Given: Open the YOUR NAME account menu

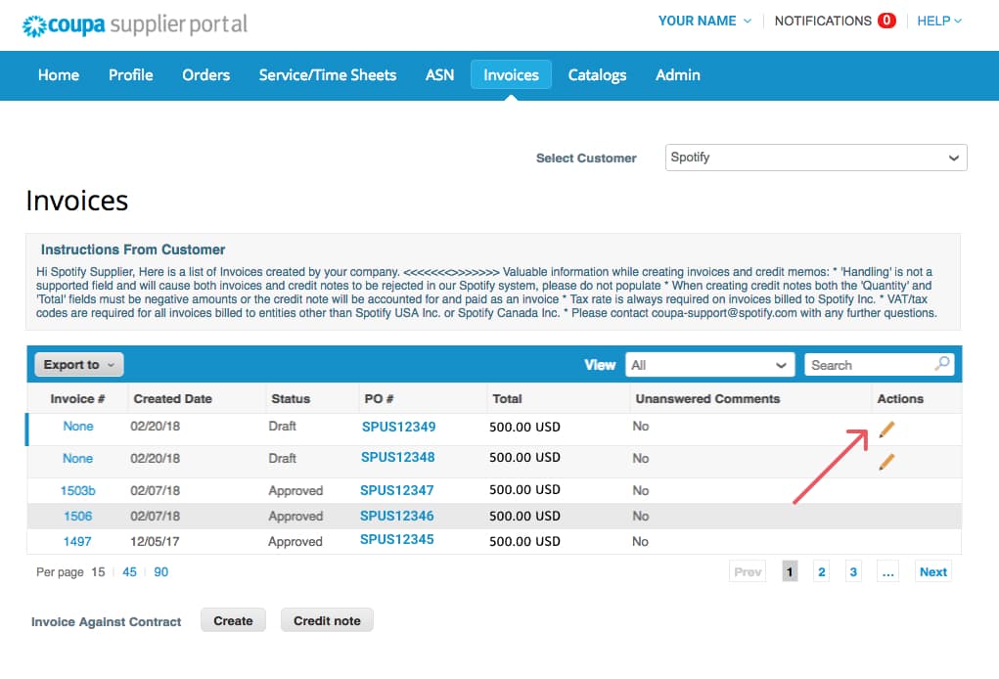Looking at the screenshot, I should click(x=704, y=21).
